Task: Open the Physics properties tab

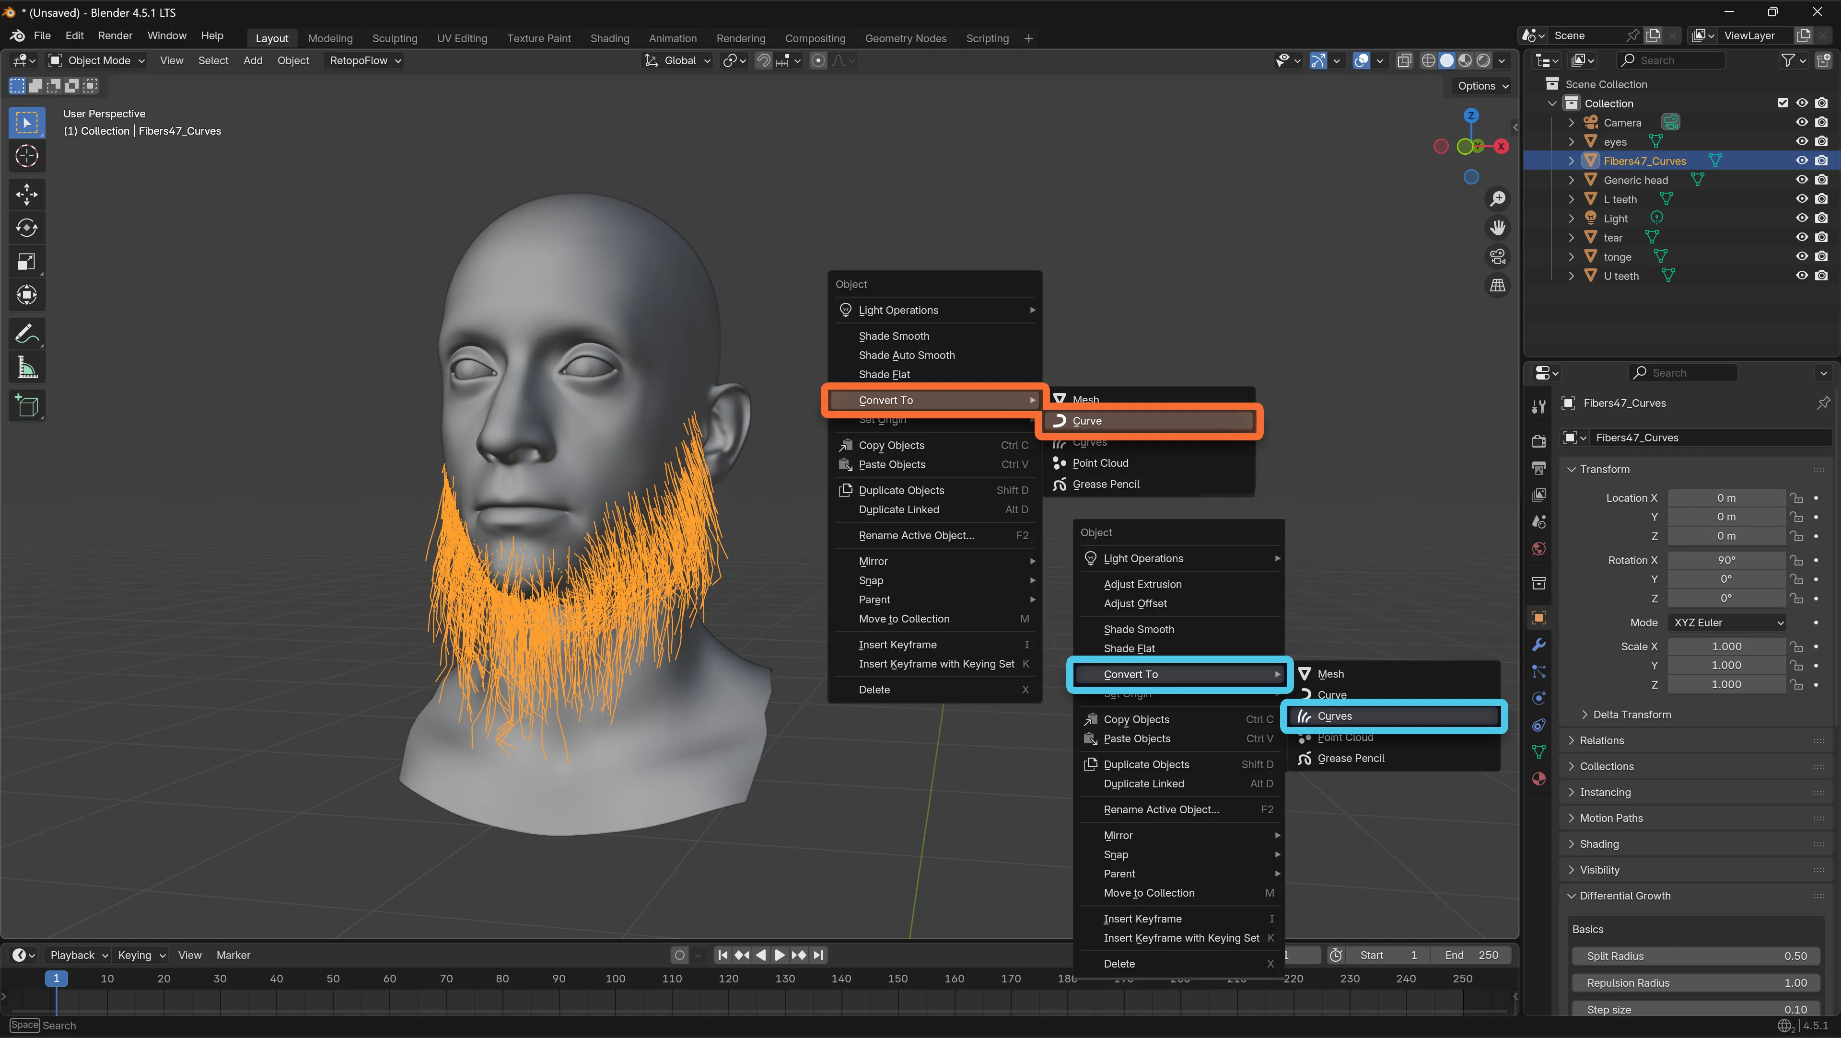Action: 1538,698
